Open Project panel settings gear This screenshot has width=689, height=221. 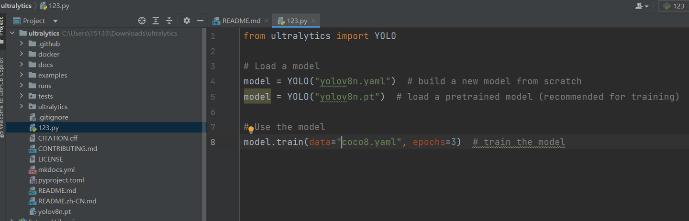point(187,21)
